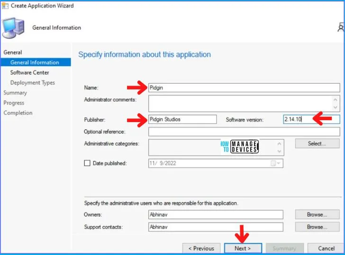
Task: Click the Software version field
Action: [x=311, y=119]
